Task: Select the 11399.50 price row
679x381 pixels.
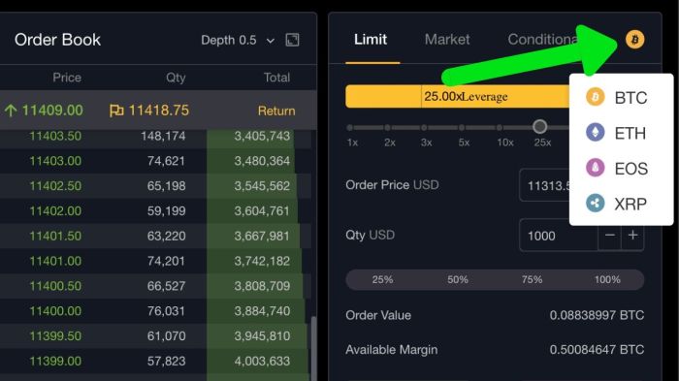Action: (156, 336)
